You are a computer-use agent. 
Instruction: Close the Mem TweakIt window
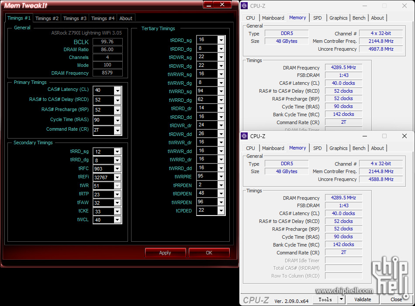(222, 5)
